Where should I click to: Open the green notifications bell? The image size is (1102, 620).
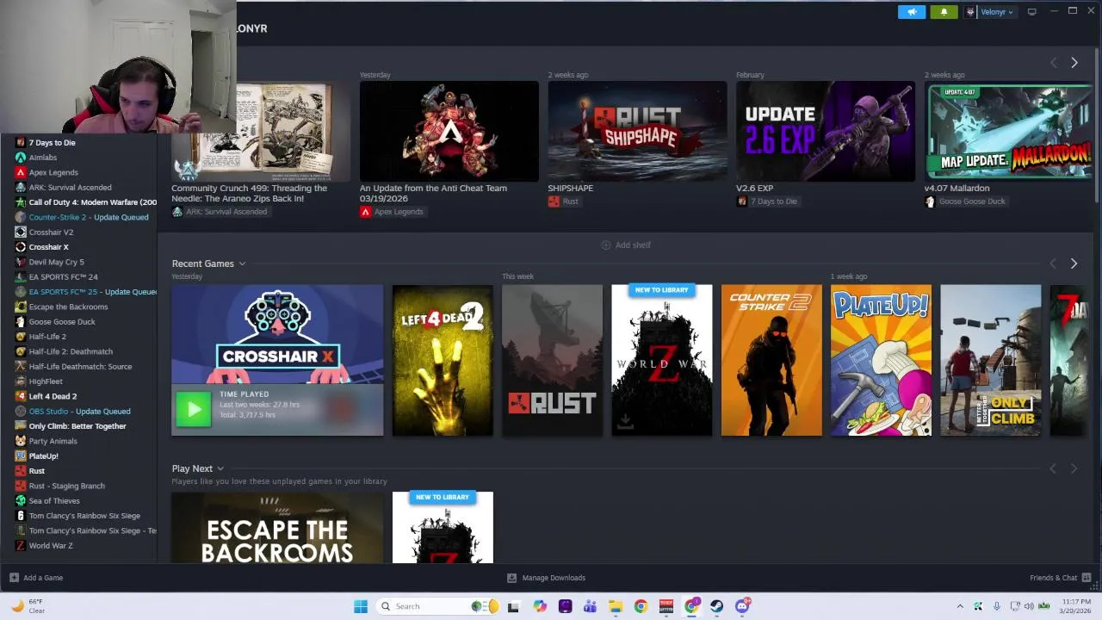point(944,12)
